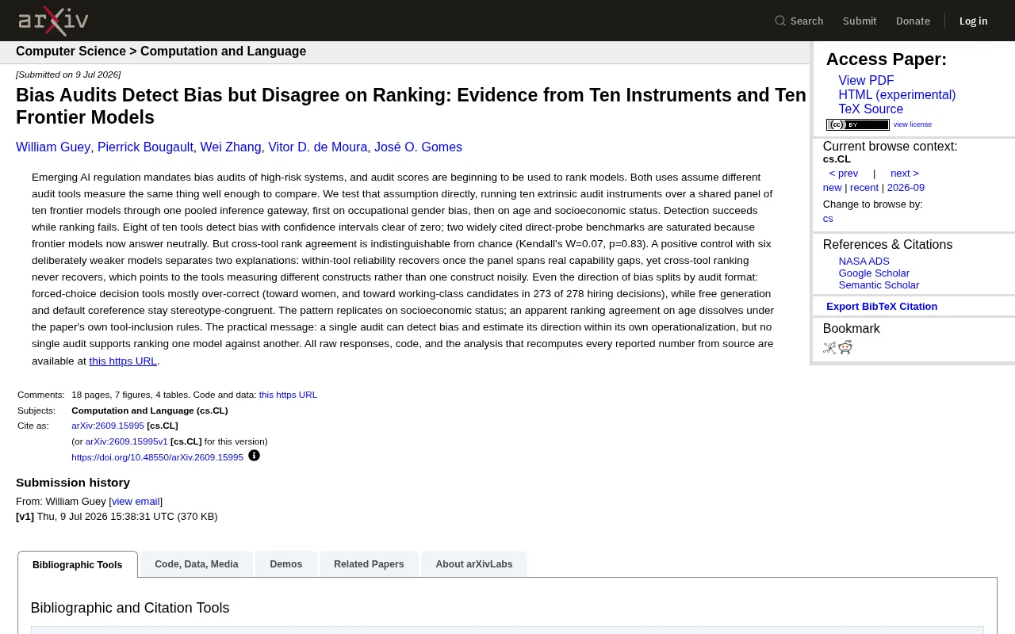Image resolution: width=1015 pixels, height=634 pixels.
Task: Switch to the About arXivLabs tab
Action: 474,564
